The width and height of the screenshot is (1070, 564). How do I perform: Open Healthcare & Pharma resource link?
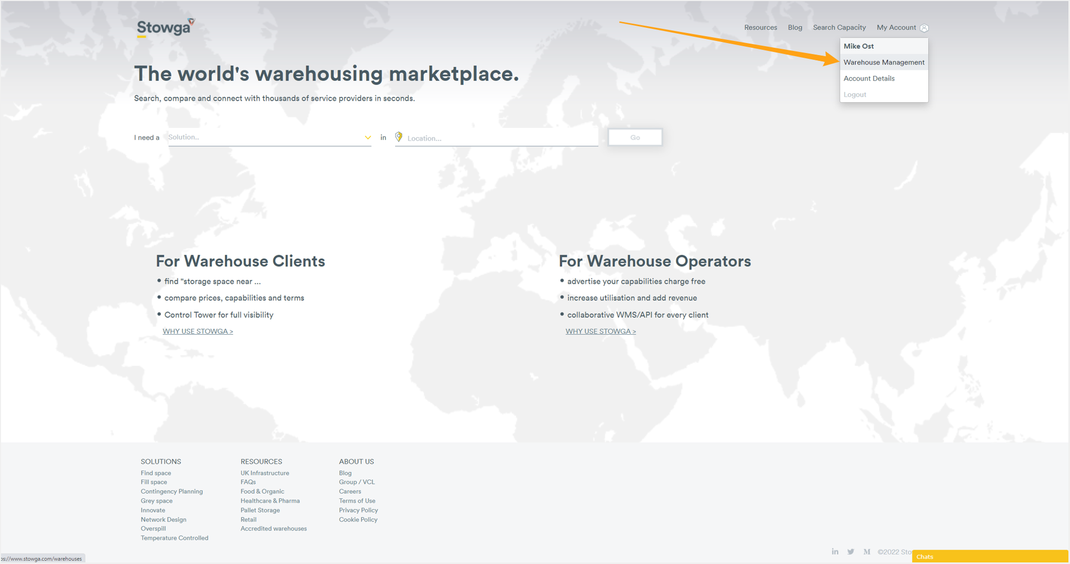[270, 501]
